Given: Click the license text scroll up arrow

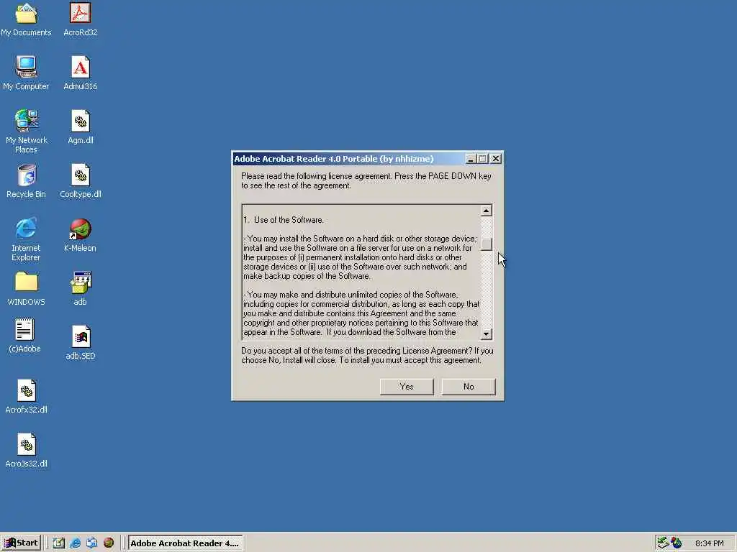Looking at the screenshot, I should tap(487, 211).
